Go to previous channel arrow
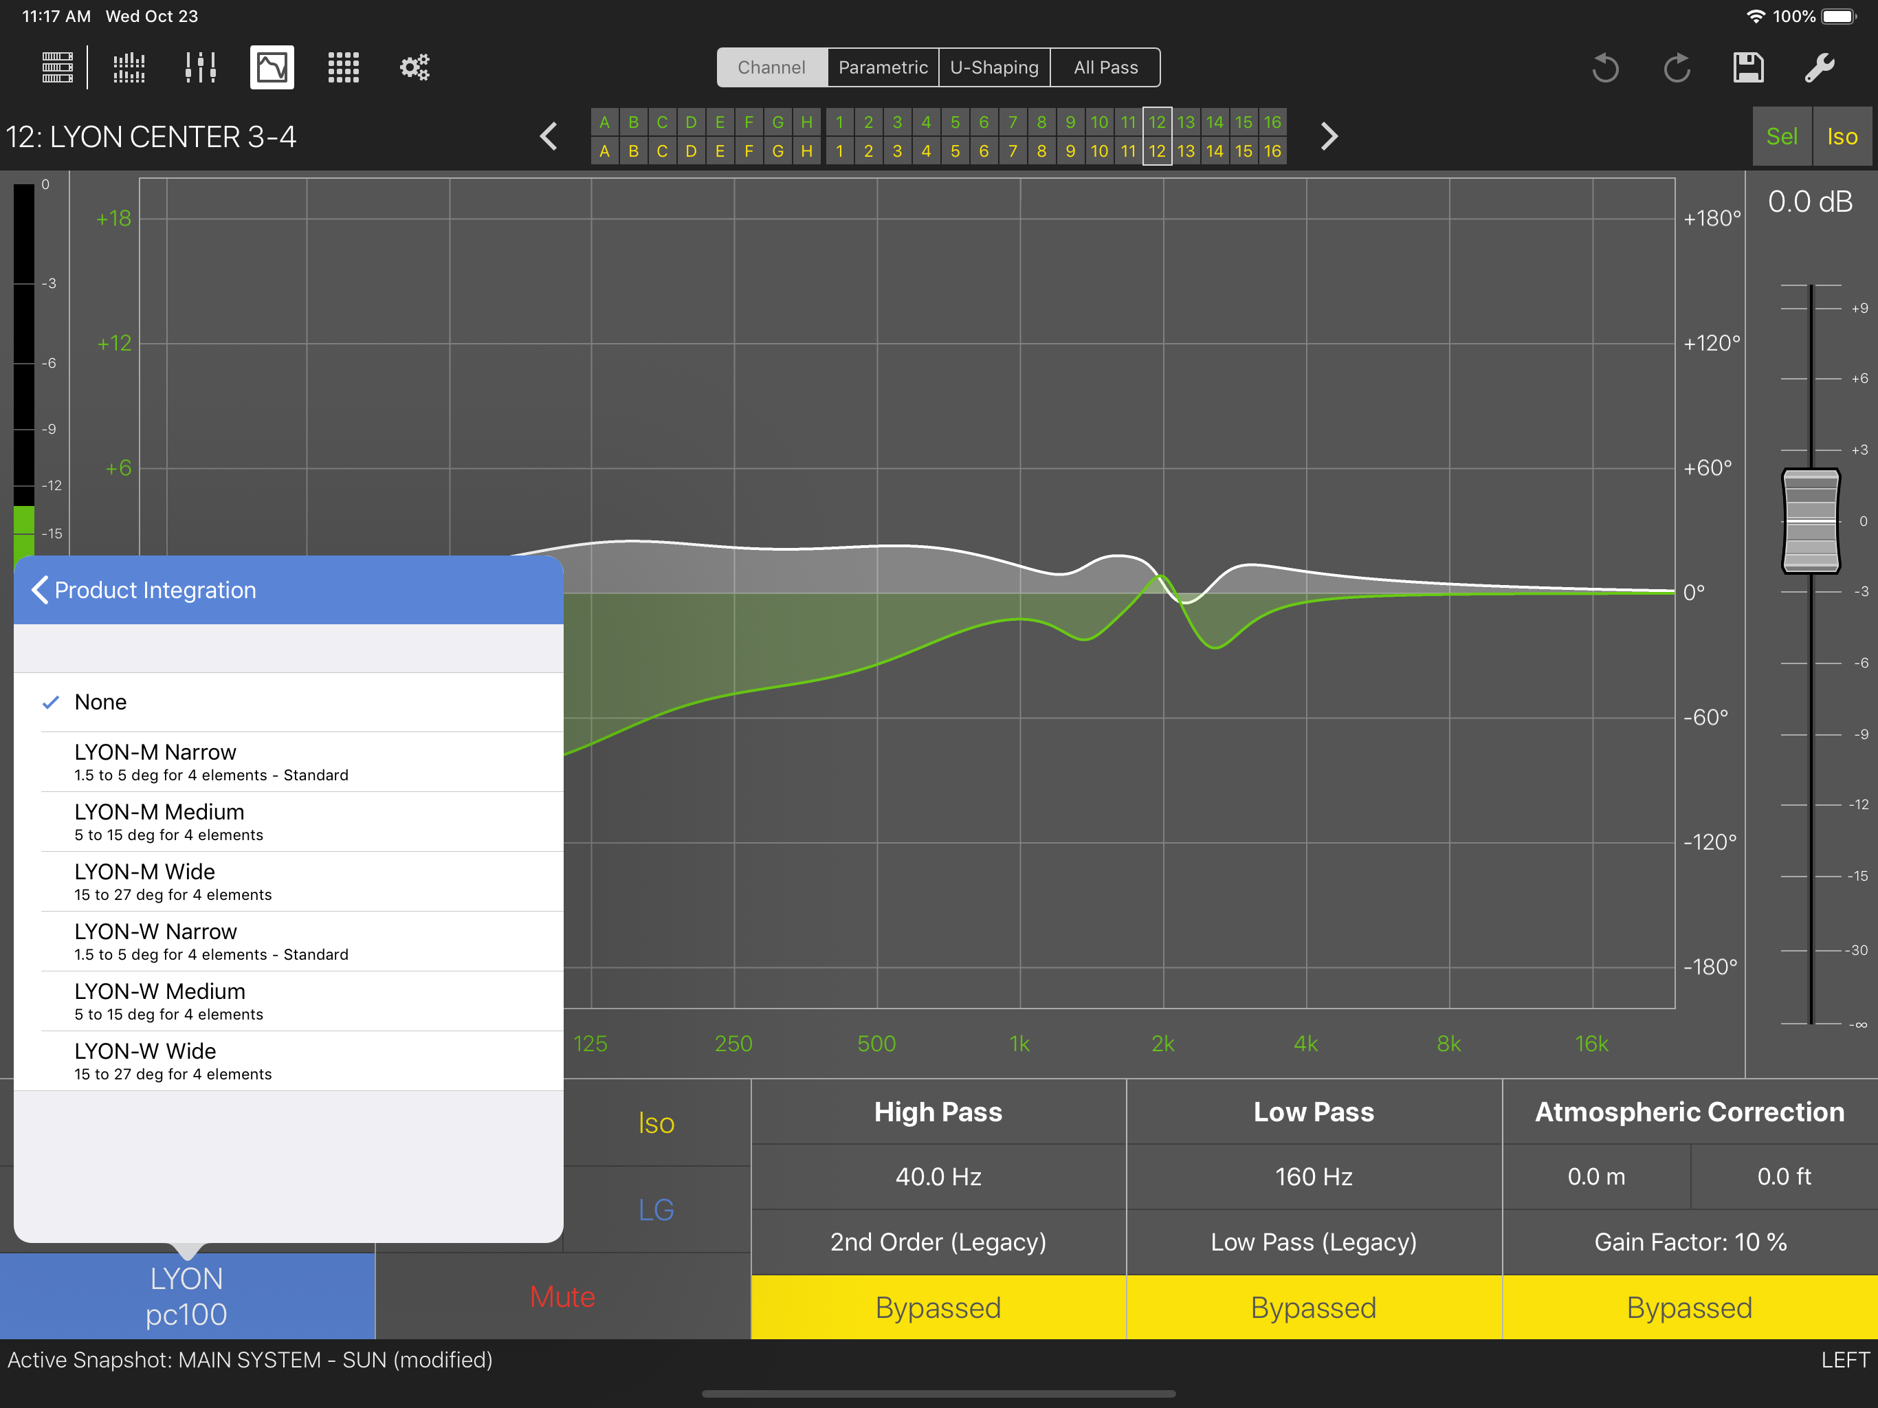 tap(549, 136)
